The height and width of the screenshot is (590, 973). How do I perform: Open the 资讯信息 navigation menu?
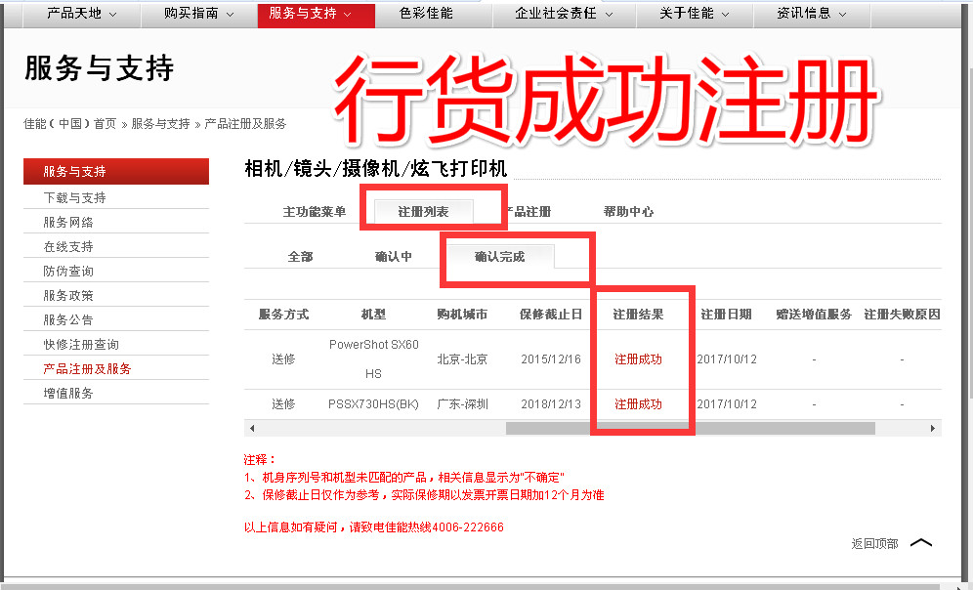[812, 14]
